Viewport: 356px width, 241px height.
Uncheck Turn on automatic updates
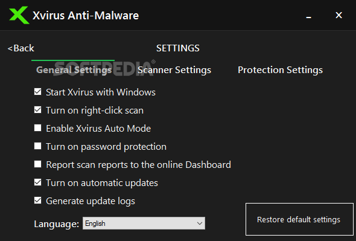[37, 182]
